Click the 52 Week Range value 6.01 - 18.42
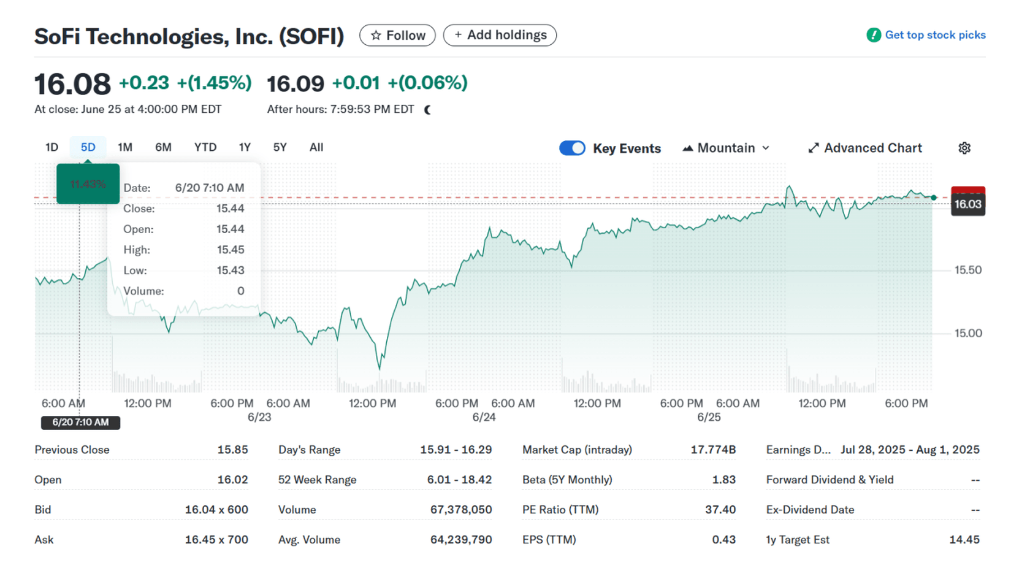Image resolution: width=1030 pixels, height=579 pixels. click(x=459, y=480)
